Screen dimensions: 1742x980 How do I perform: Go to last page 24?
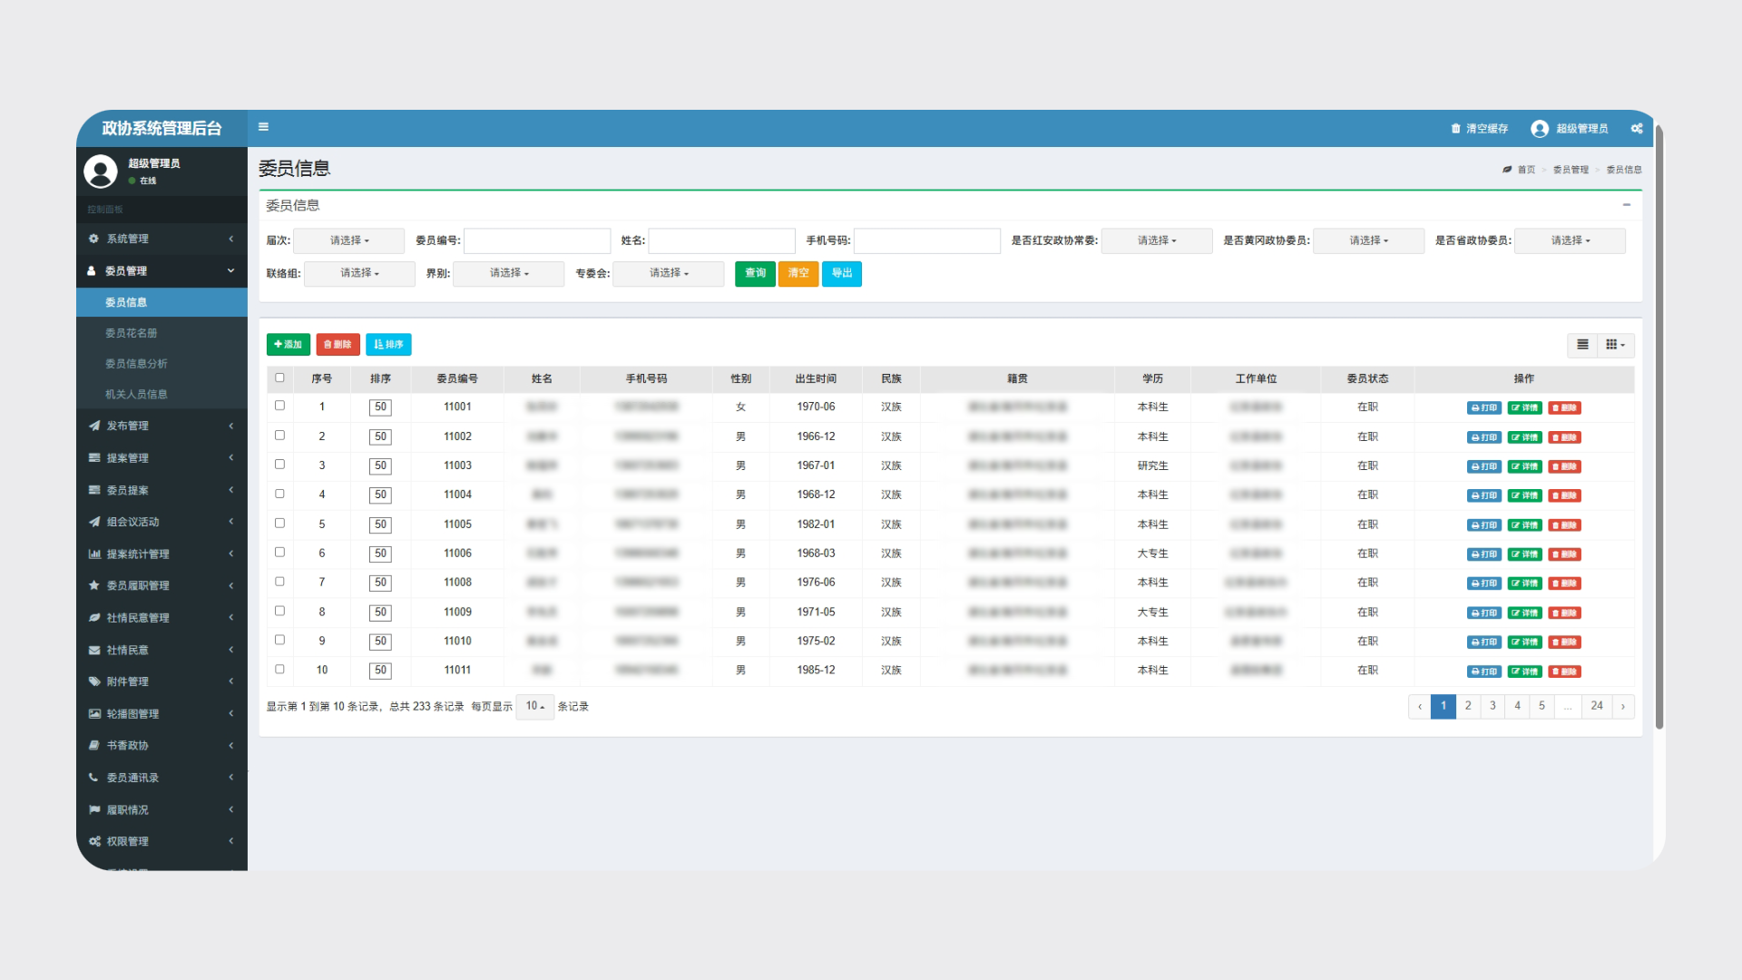[1597, 706]
